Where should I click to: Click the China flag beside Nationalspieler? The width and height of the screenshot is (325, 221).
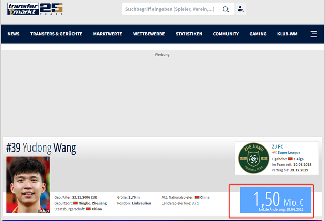click(197, 197)
